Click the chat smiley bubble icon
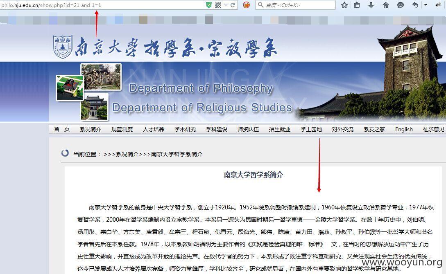This screenshot has height=274, width=446. pos(400,5)
